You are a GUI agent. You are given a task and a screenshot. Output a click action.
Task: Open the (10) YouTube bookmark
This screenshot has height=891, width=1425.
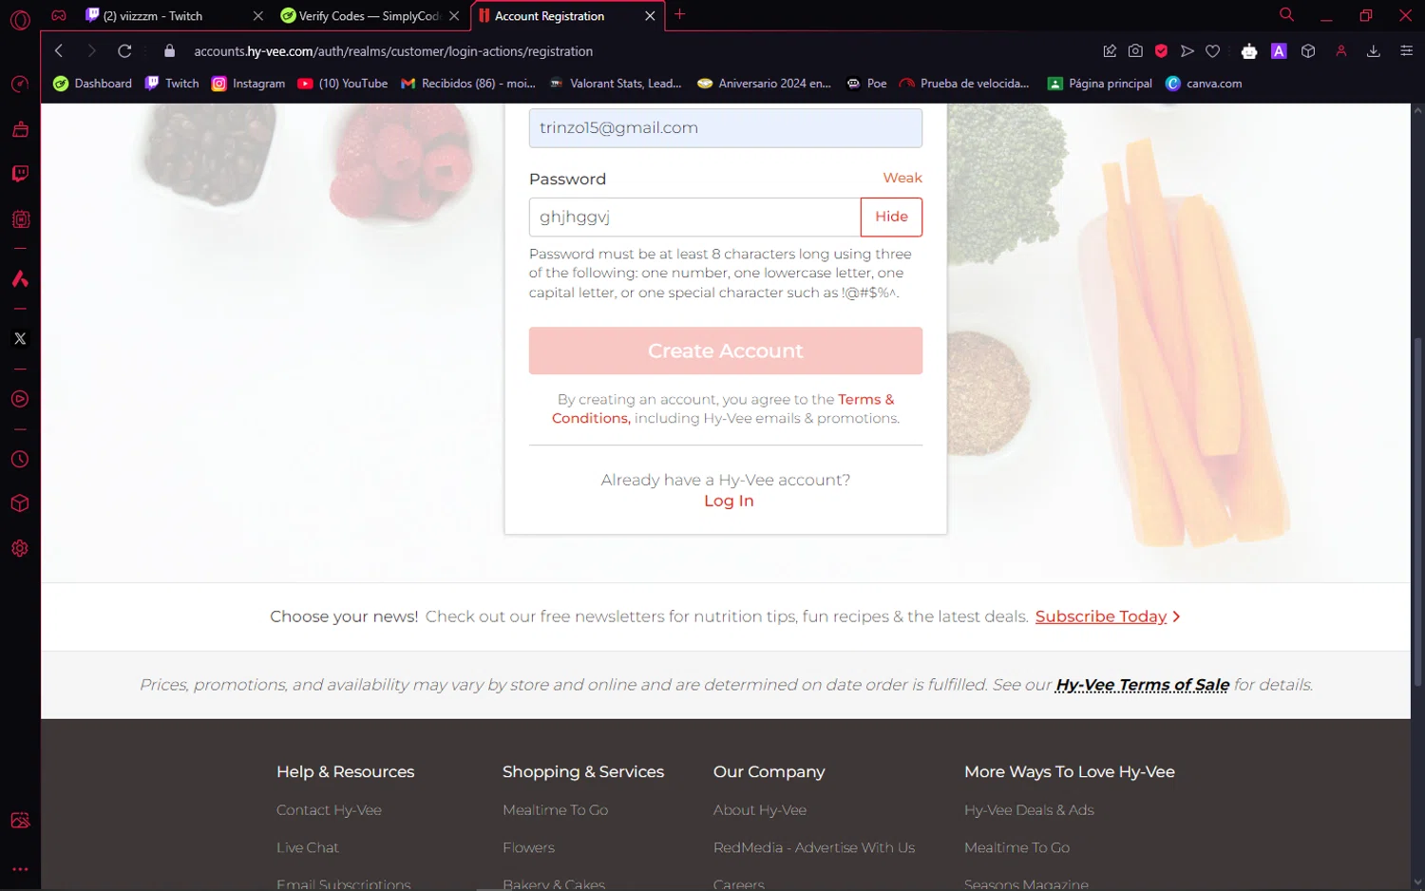343,84
